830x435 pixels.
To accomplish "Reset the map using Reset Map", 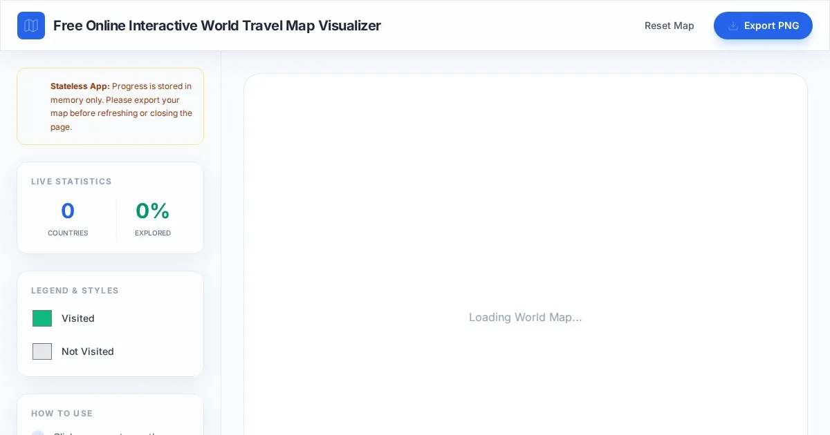I will (x=669, y=26).
